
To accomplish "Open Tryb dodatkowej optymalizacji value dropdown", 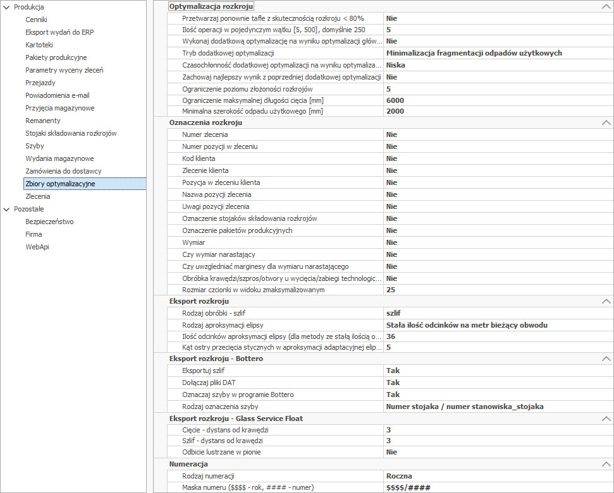I will 496,53.
